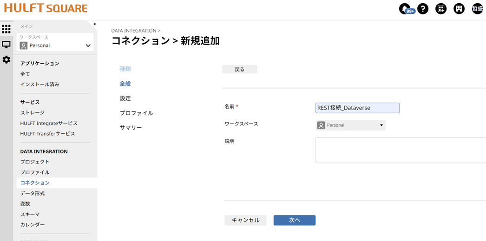Image resolution: width=486 pixels, height=241 pixels.
Task: Go to the サマリー wizard step
Action: click(131, 128)
